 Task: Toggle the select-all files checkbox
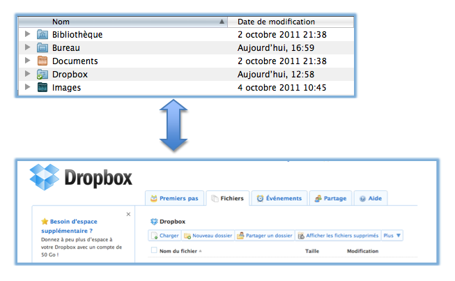point(154,250)
